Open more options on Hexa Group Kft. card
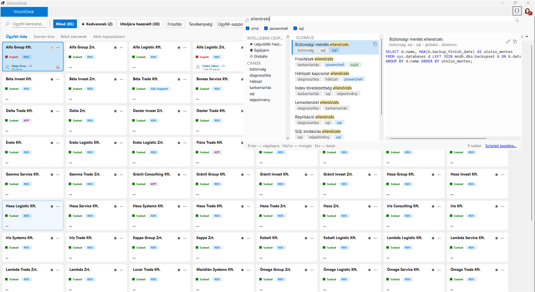This screenshot has height=292, width=535. (x=439, y=175)
